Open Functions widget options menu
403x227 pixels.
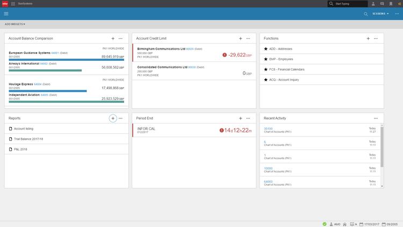click(376, 38)
